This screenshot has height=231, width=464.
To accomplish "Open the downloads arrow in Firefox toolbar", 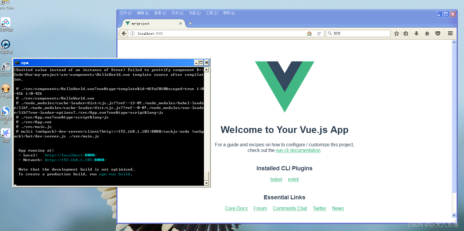I will point(417,33).
